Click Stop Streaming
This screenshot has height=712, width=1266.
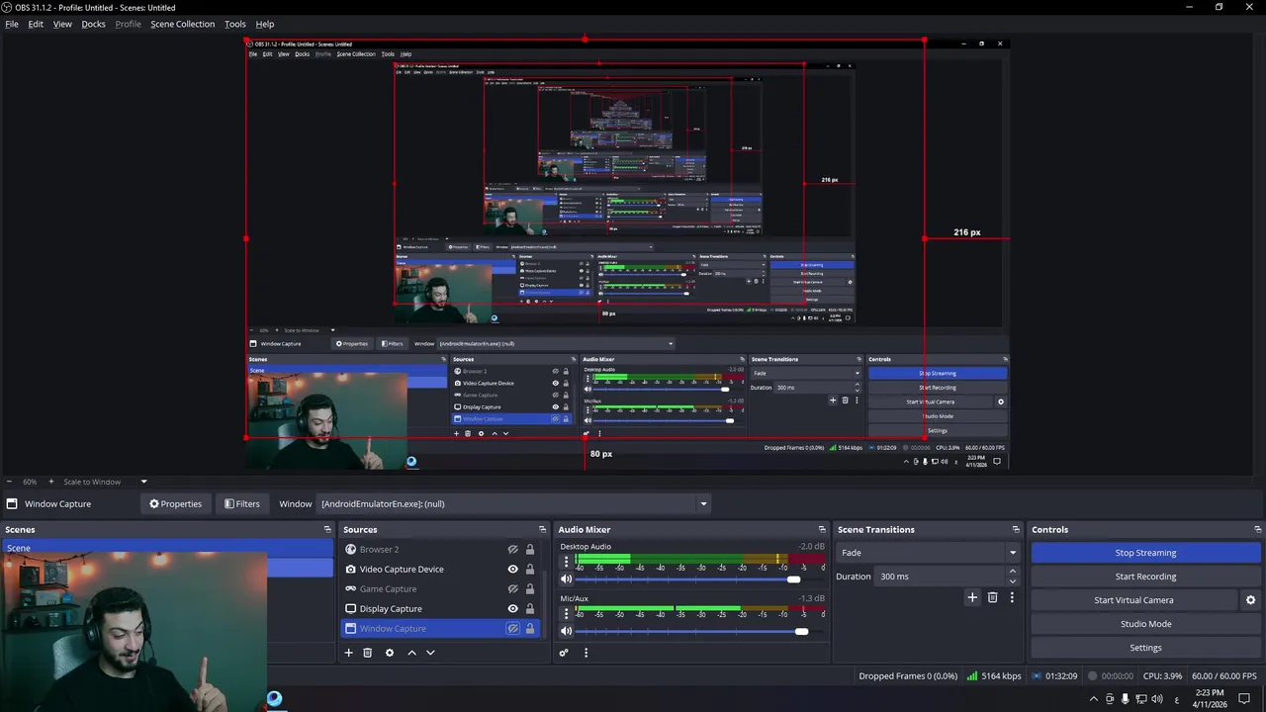pyautogui.click(x=1145, y=553)
